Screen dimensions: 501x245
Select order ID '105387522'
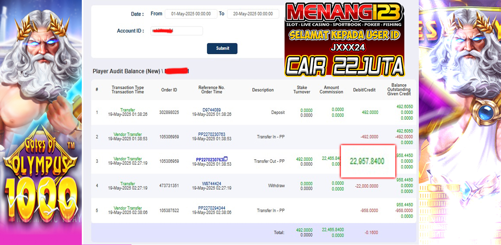(x=169, y=210)
